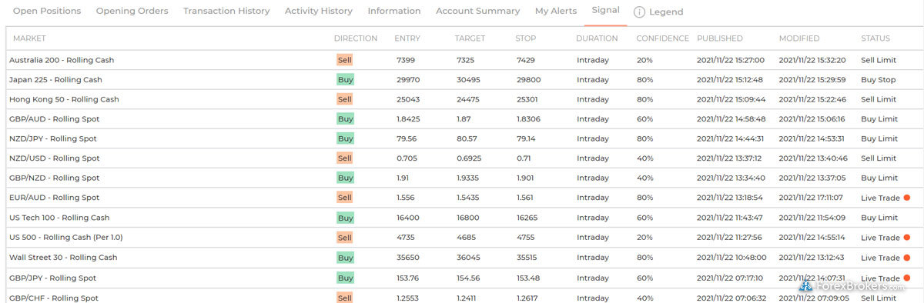Screen dimensions: 924x303
Task: Click the Sell badge for NZD/USD
Action: click(344, 158)
